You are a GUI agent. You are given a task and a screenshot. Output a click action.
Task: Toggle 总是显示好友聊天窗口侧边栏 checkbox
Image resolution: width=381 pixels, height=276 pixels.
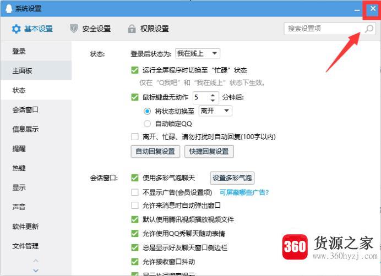(134, 247)
